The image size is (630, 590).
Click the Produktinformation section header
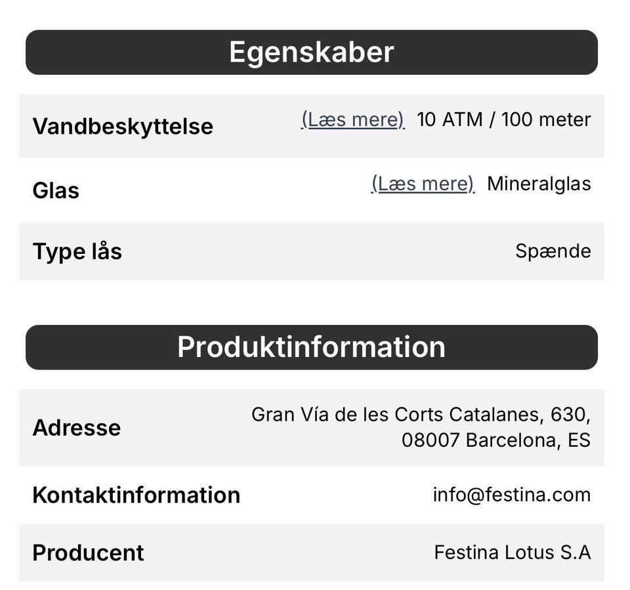(312, 347)
